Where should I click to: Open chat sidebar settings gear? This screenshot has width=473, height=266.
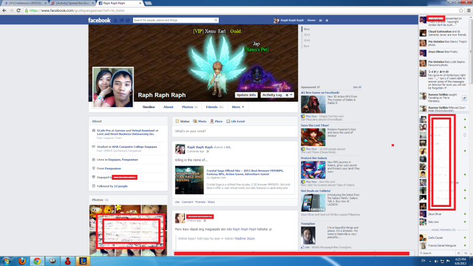[458, 253]
